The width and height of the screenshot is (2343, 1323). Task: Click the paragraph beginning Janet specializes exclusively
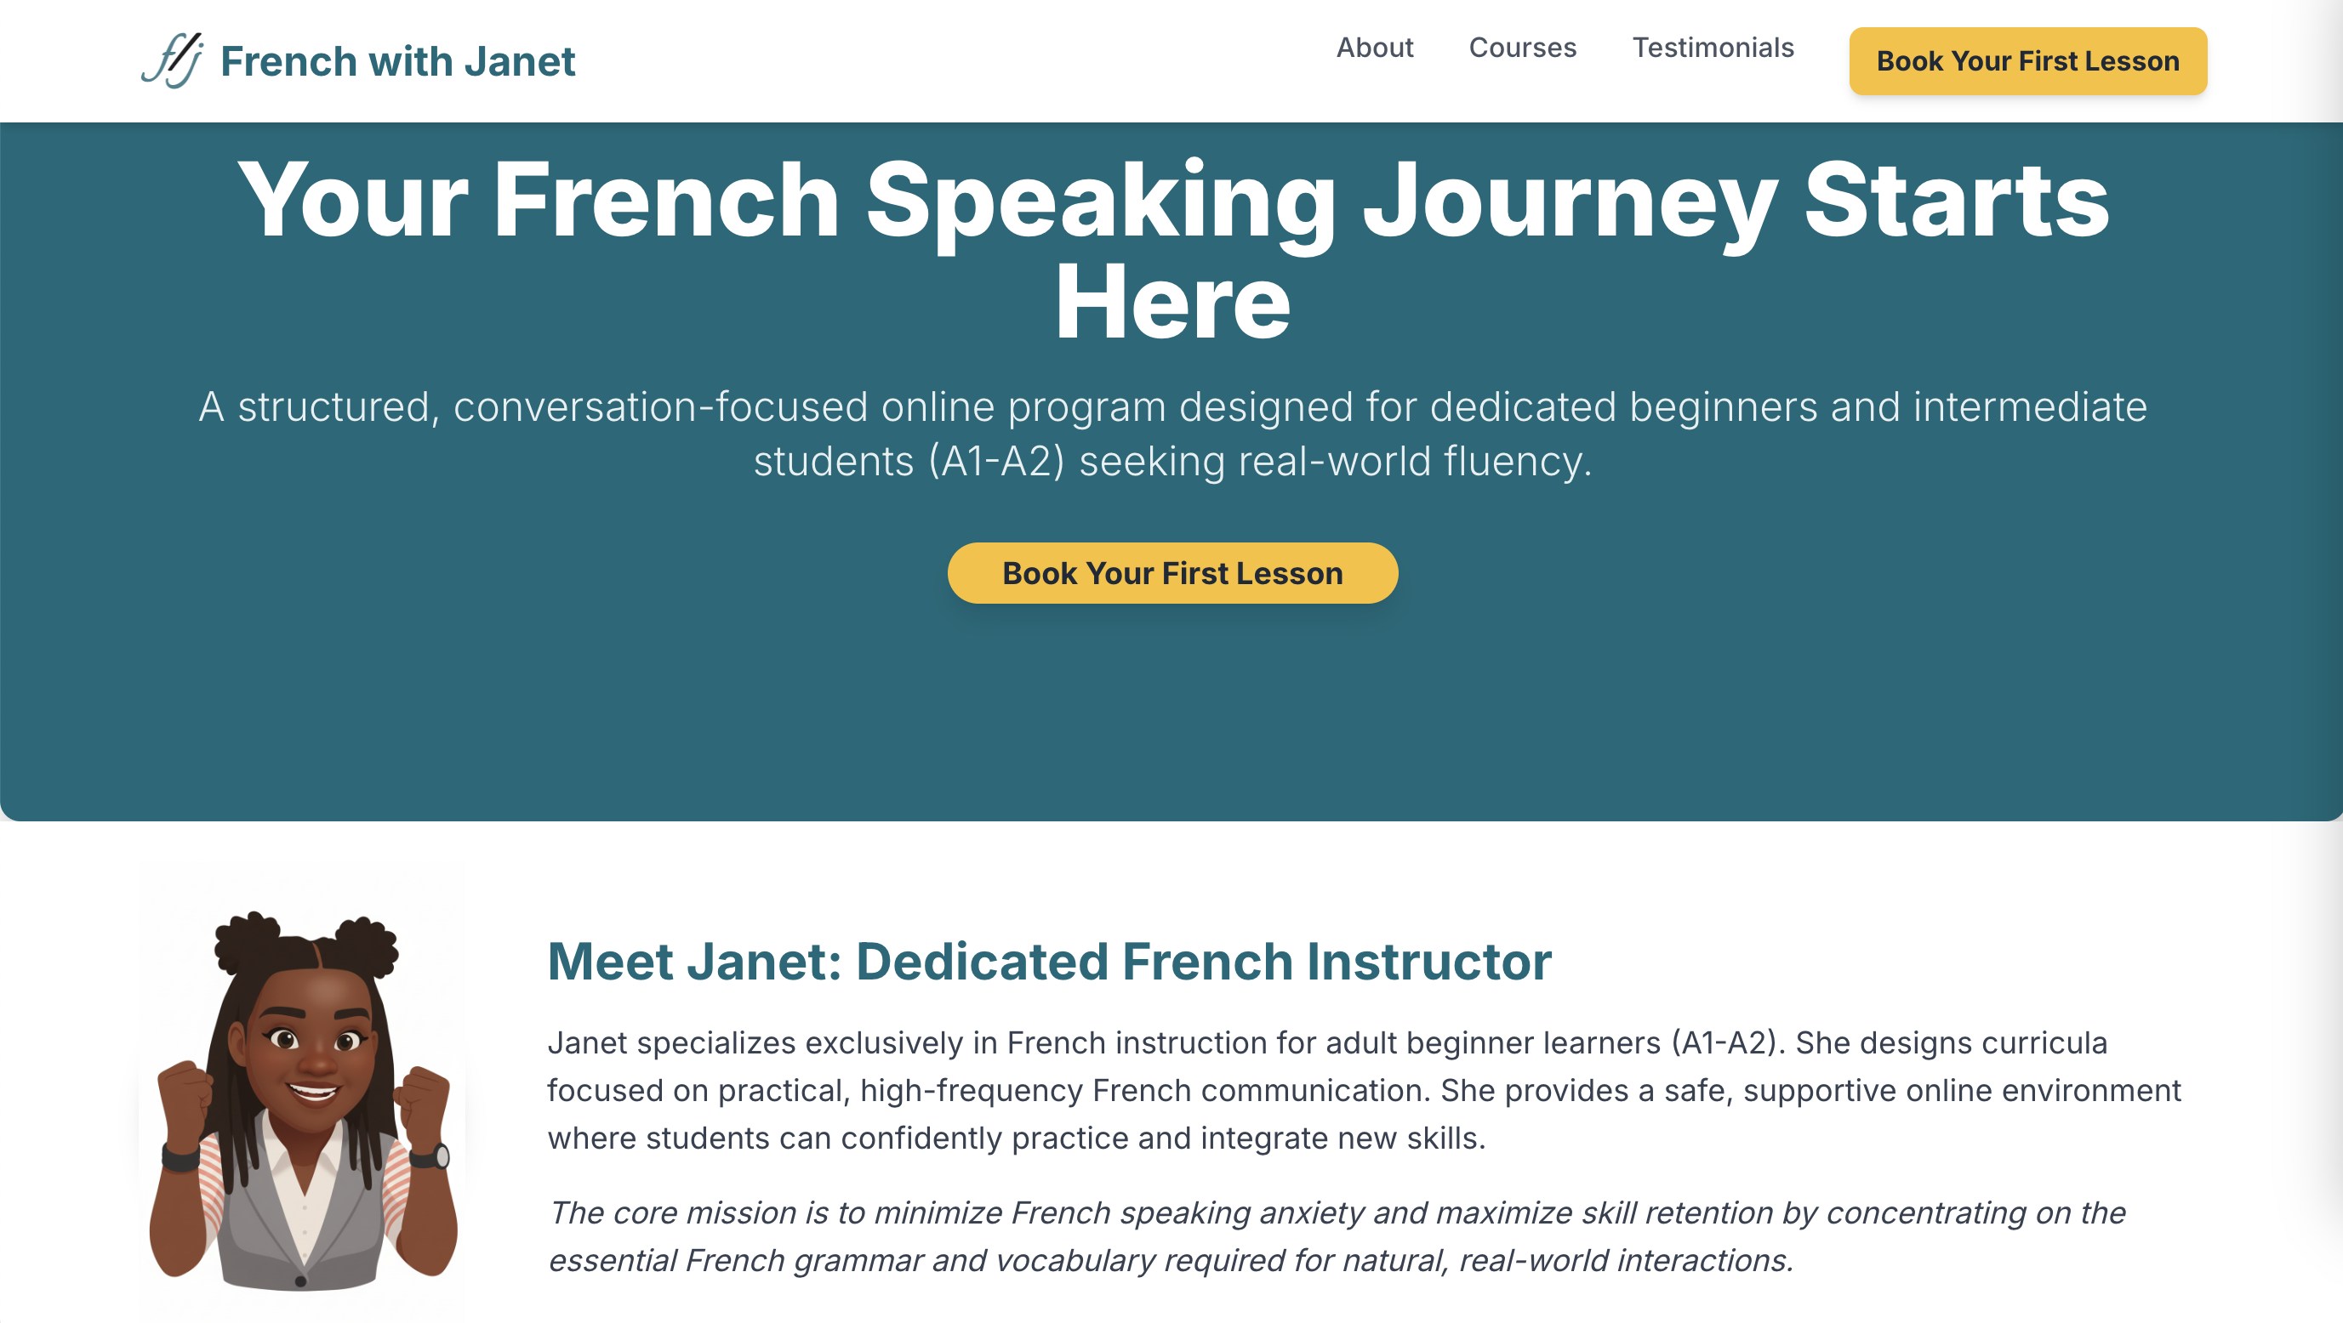coord(1364,1089)
